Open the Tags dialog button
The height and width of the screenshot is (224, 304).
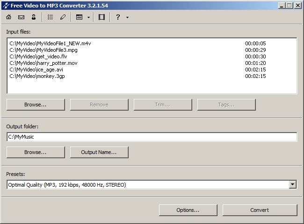tap(226, 105)
